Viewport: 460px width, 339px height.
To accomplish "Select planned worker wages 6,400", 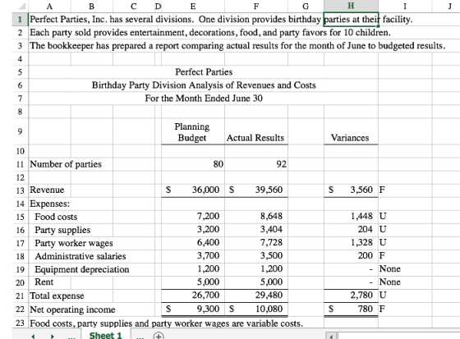I will 193,242.
